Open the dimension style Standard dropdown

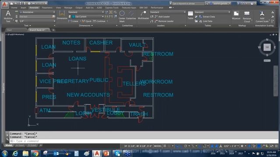pyautogui.click(x=86, y=12)
